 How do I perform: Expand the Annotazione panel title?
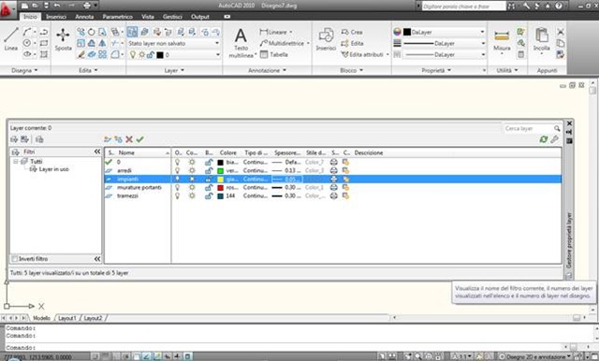pos(267,70)
